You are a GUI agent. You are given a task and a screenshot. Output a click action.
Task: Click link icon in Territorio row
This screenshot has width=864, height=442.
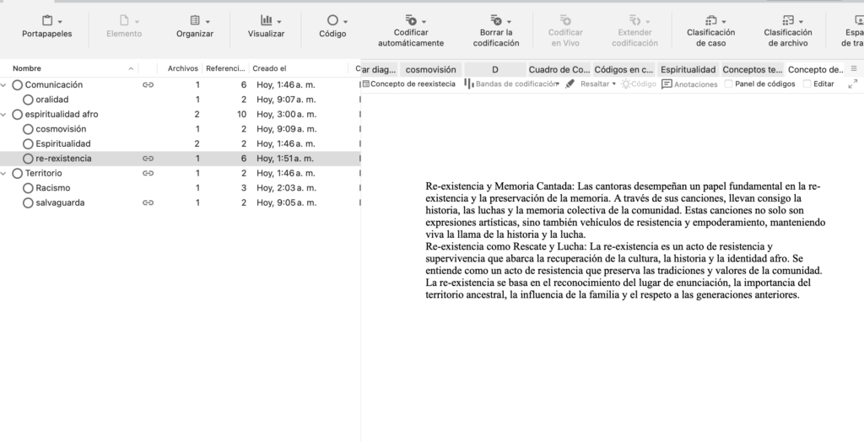tap(148, 173)
